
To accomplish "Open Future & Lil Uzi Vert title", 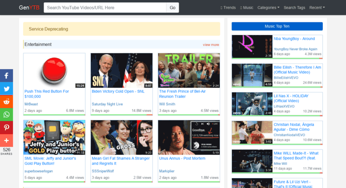I will [293, 184].
